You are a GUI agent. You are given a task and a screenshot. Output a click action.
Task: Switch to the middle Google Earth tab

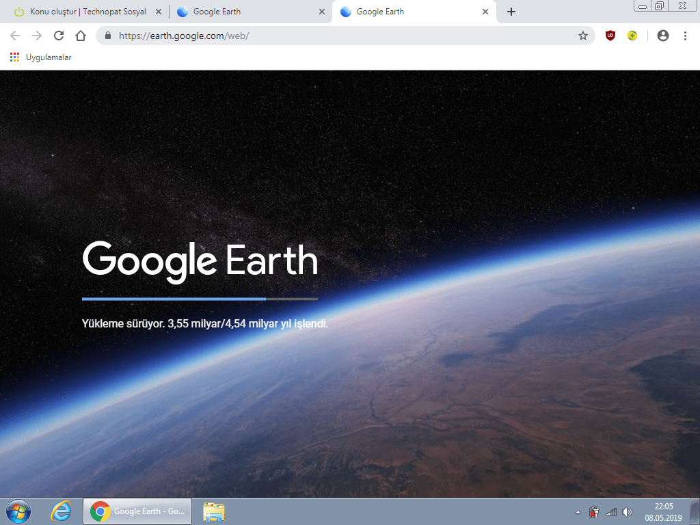point(250,12)
